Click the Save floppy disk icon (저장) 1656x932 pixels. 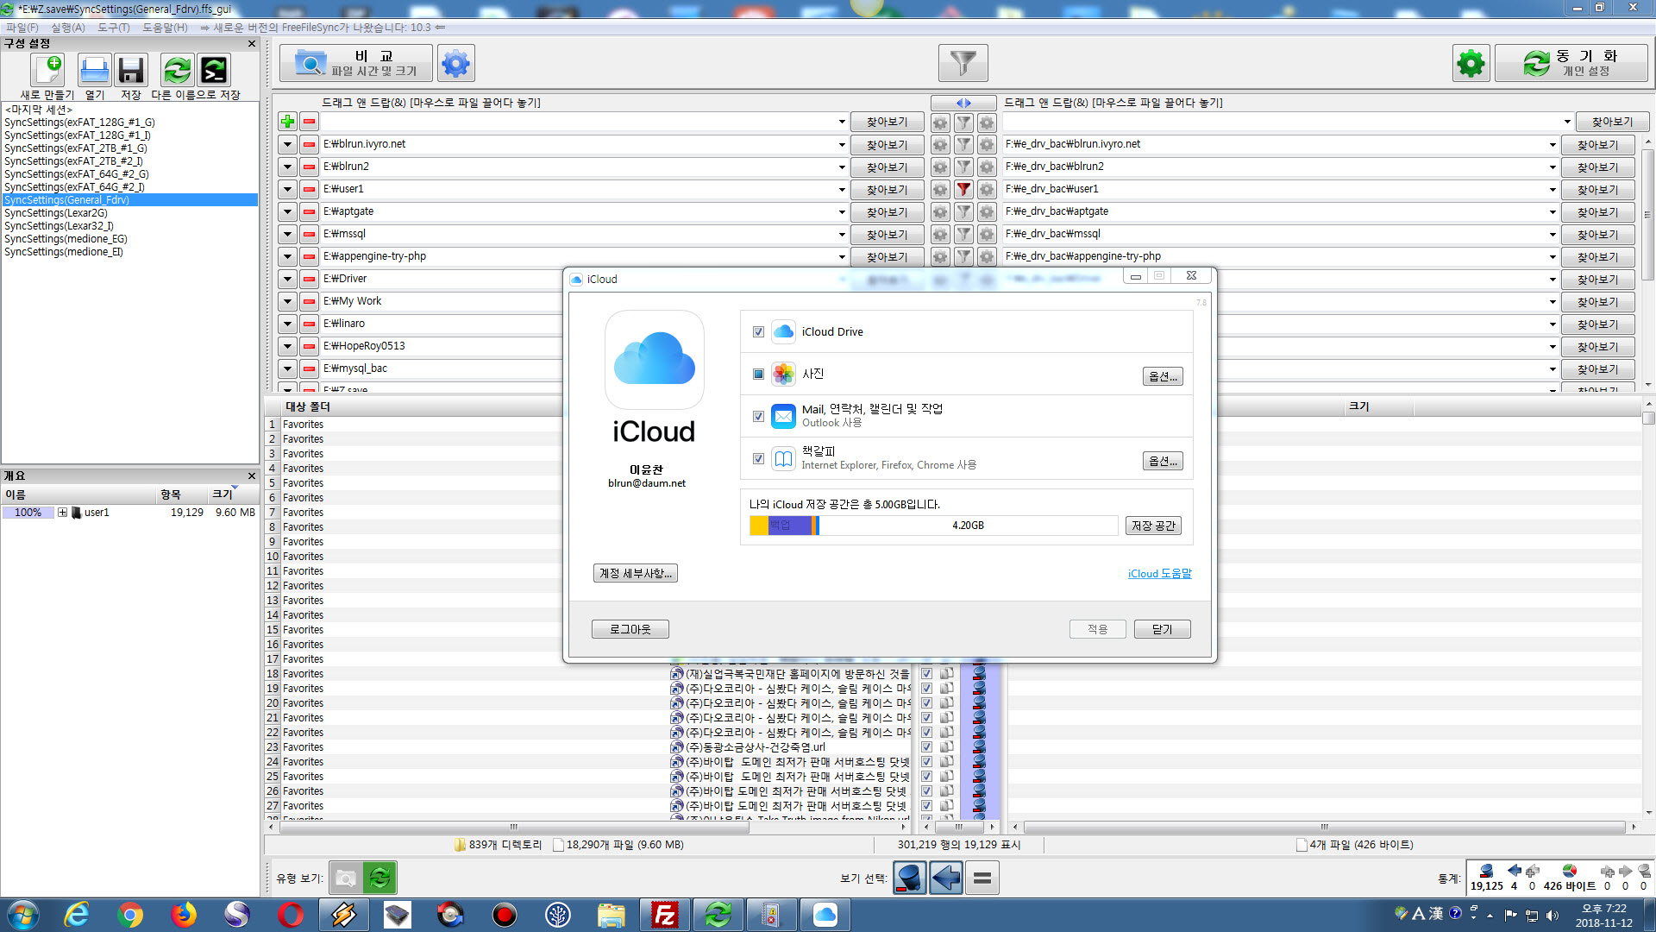(131, 70)
